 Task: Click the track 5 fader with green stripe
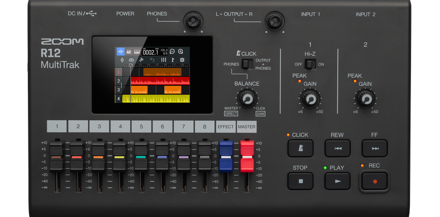[141, 156]
